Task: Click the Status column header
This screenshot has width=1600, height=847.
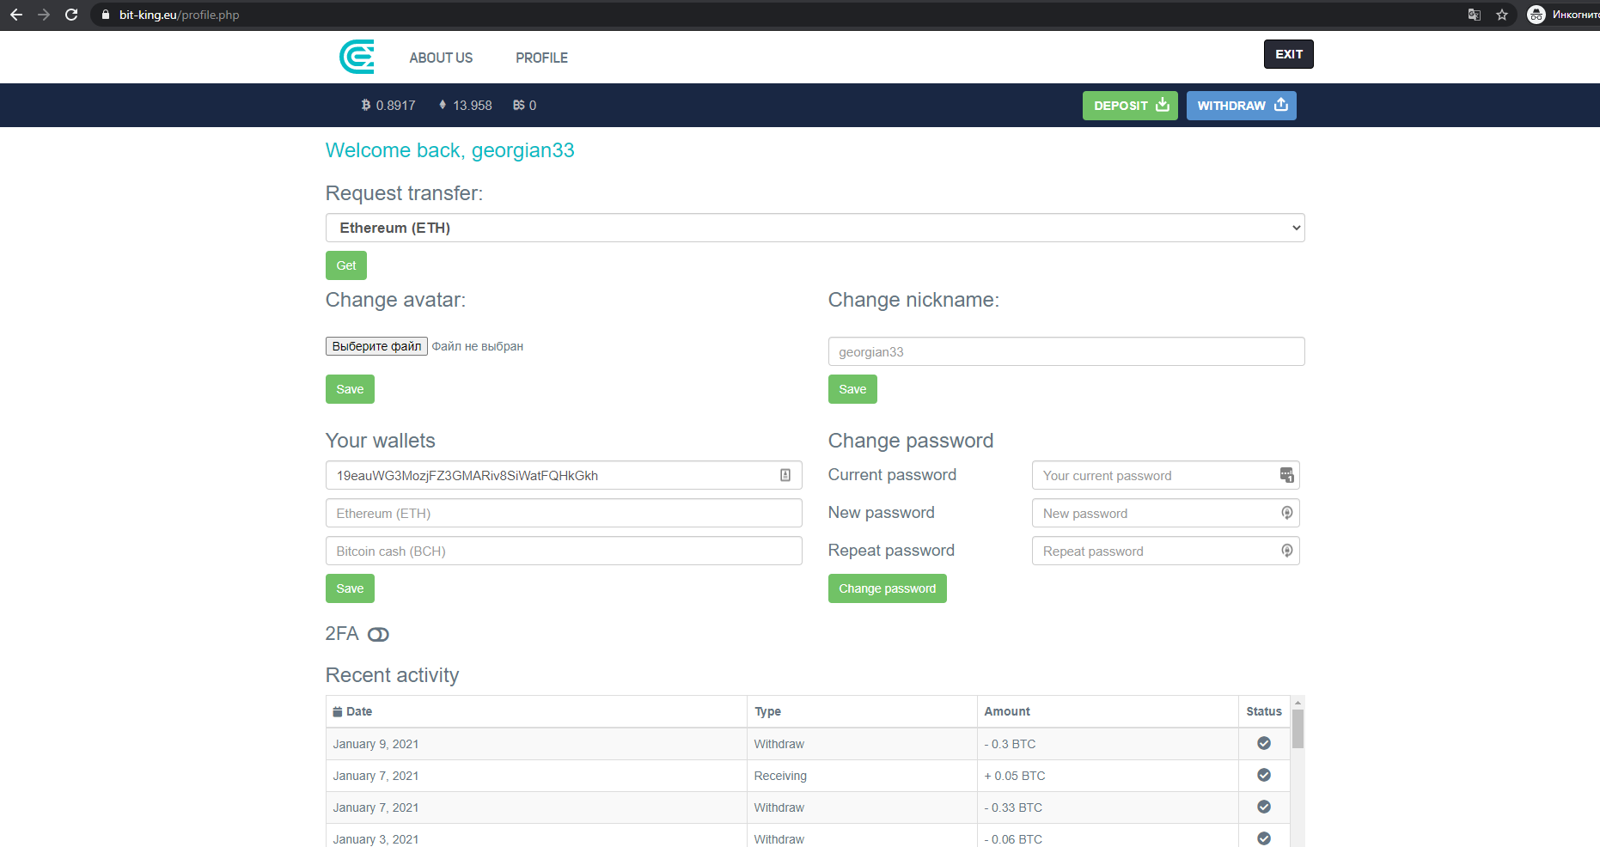Action: (x=1264, y=711)
